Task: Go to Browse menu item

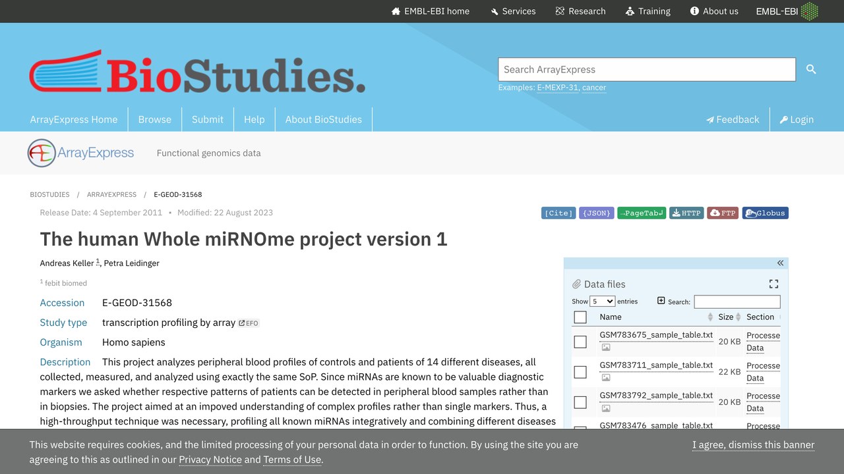Action: [155, 119]
